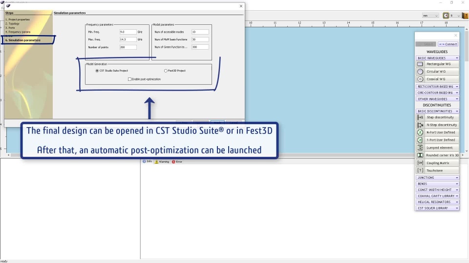Viewport: 469px width, 263px height.
Task: Click Num of accessible modes field
Action: tap(200, 32)
